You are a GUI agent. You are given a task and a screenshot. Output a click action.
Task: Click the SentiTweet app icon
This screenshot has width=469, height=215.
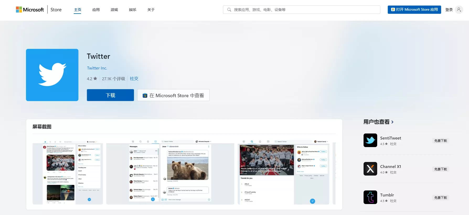[x=370, y=140]
